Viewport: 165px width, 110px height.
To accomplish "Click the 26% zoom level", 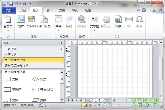I will tap(98, 105).
